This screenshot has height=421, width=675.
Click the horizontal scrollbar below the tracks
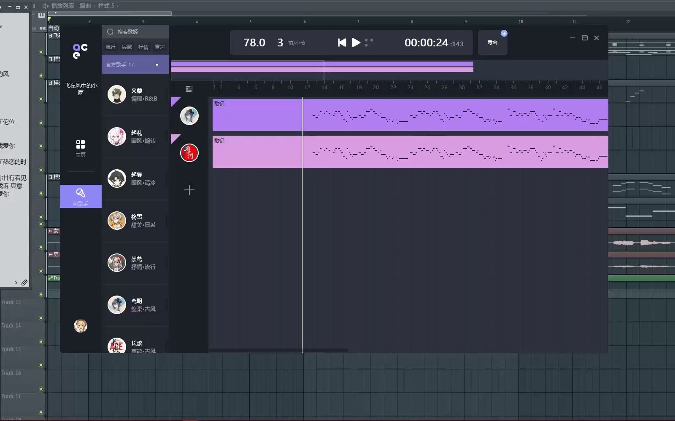[278, 350]
